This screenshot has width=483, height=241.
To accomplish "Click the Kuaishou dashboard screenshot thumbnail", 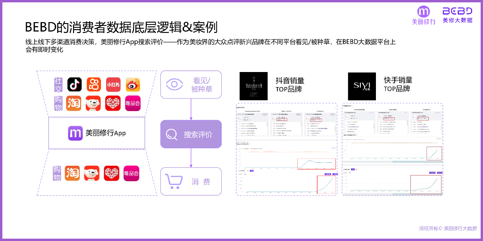I will click(392, 149).
